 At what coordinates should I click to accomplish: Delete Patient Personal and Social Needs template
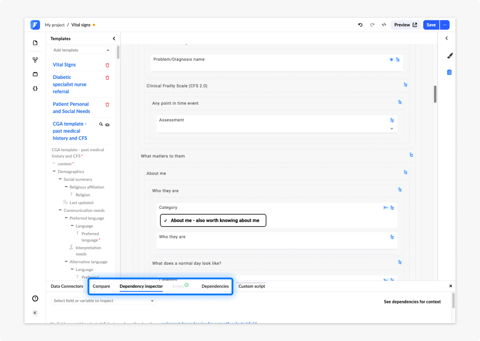pos(107,105)
